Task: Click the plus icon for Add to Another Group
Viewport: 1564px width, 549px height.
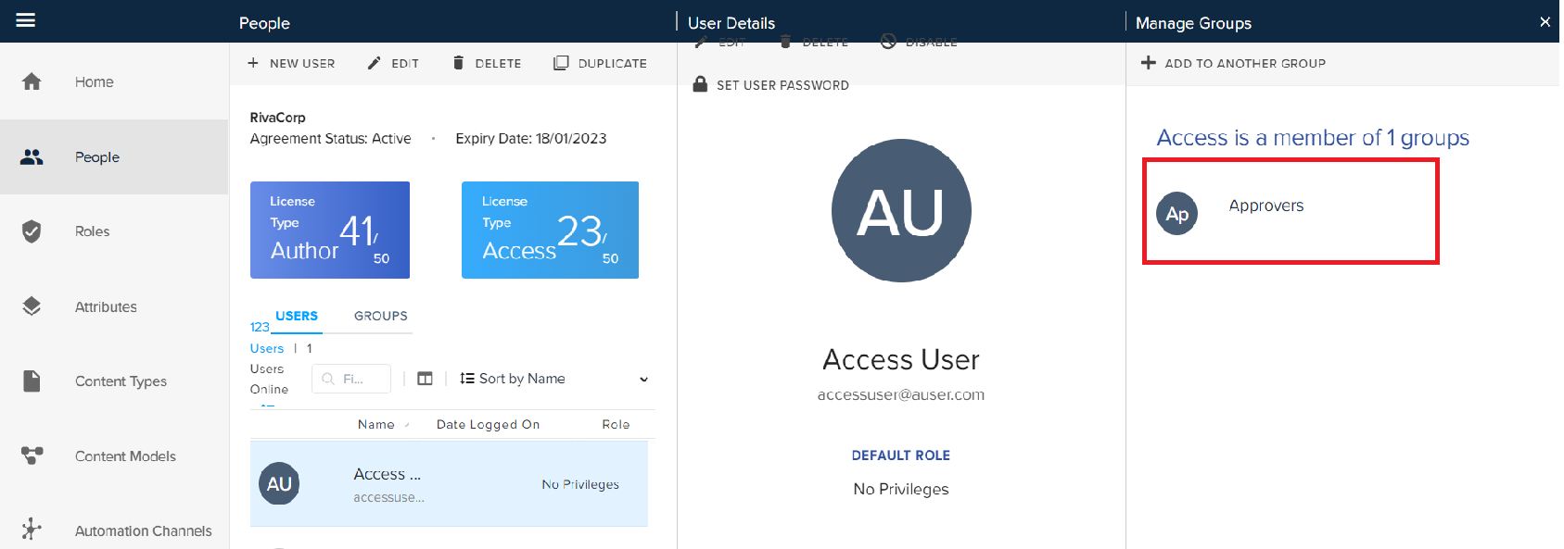Action: coord(1149,63)
